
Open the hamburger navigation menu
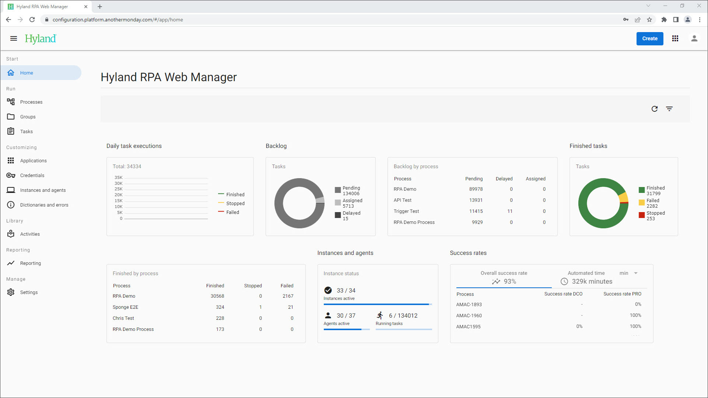click(14, 38)
